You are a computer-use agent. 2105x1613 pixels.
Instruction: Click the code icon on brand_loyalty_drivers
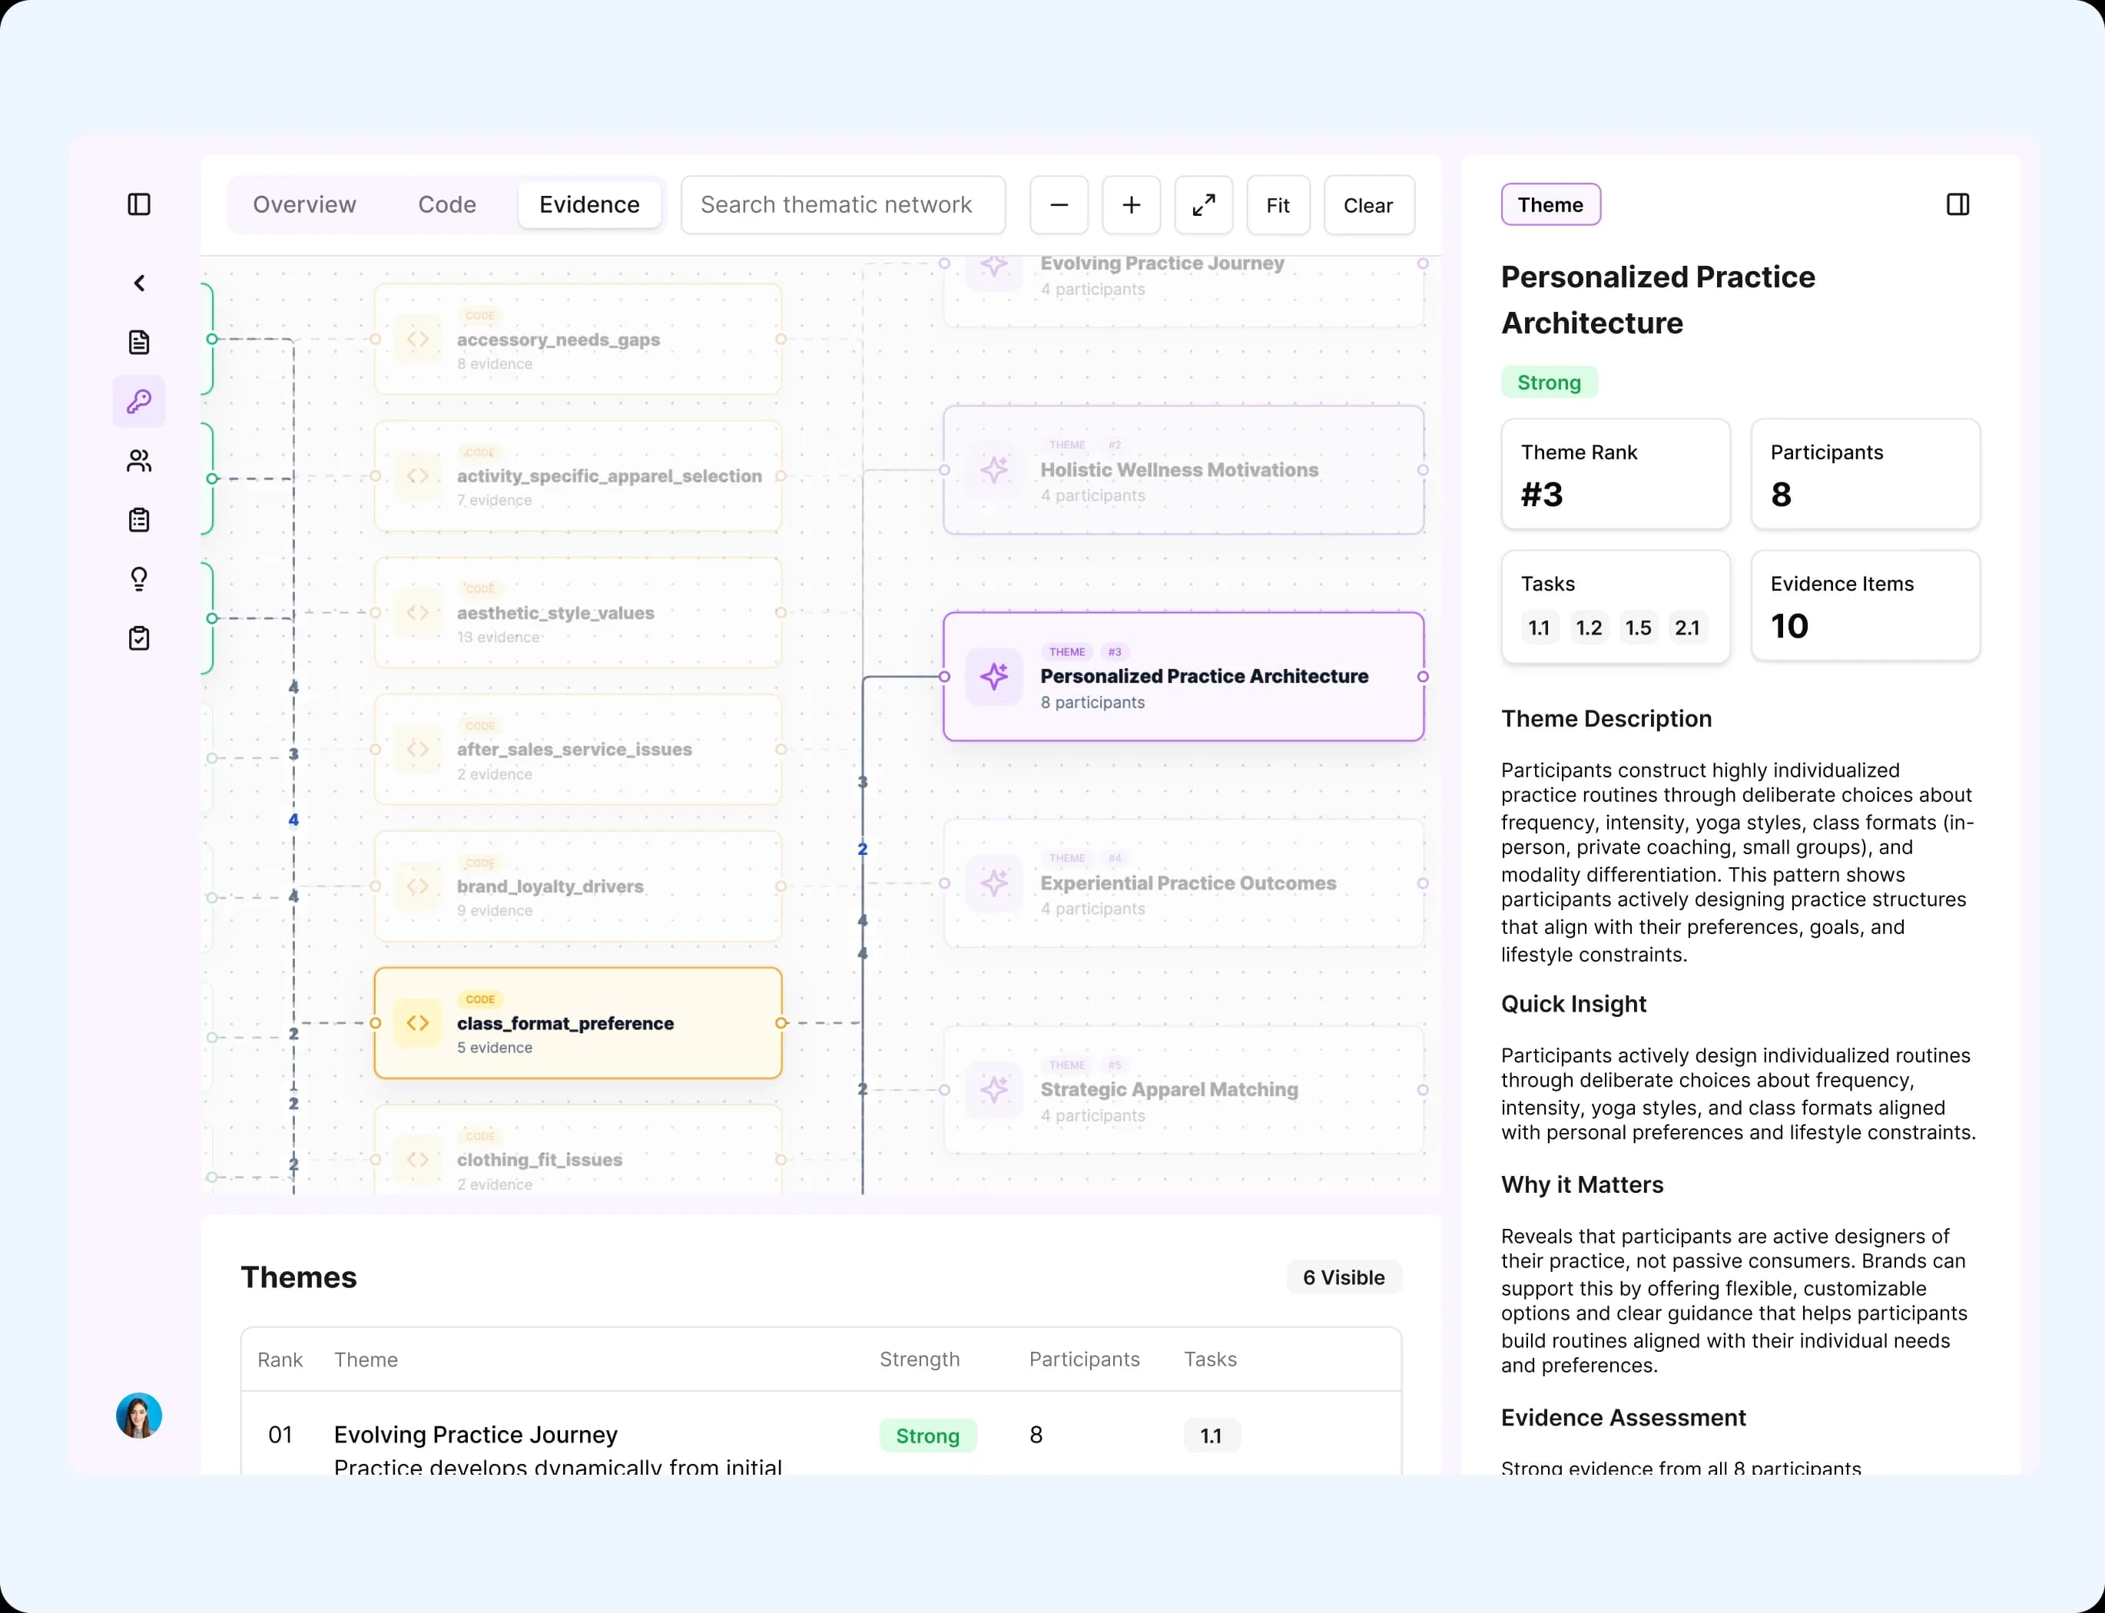pyautogui.click(x=418, y=886)
